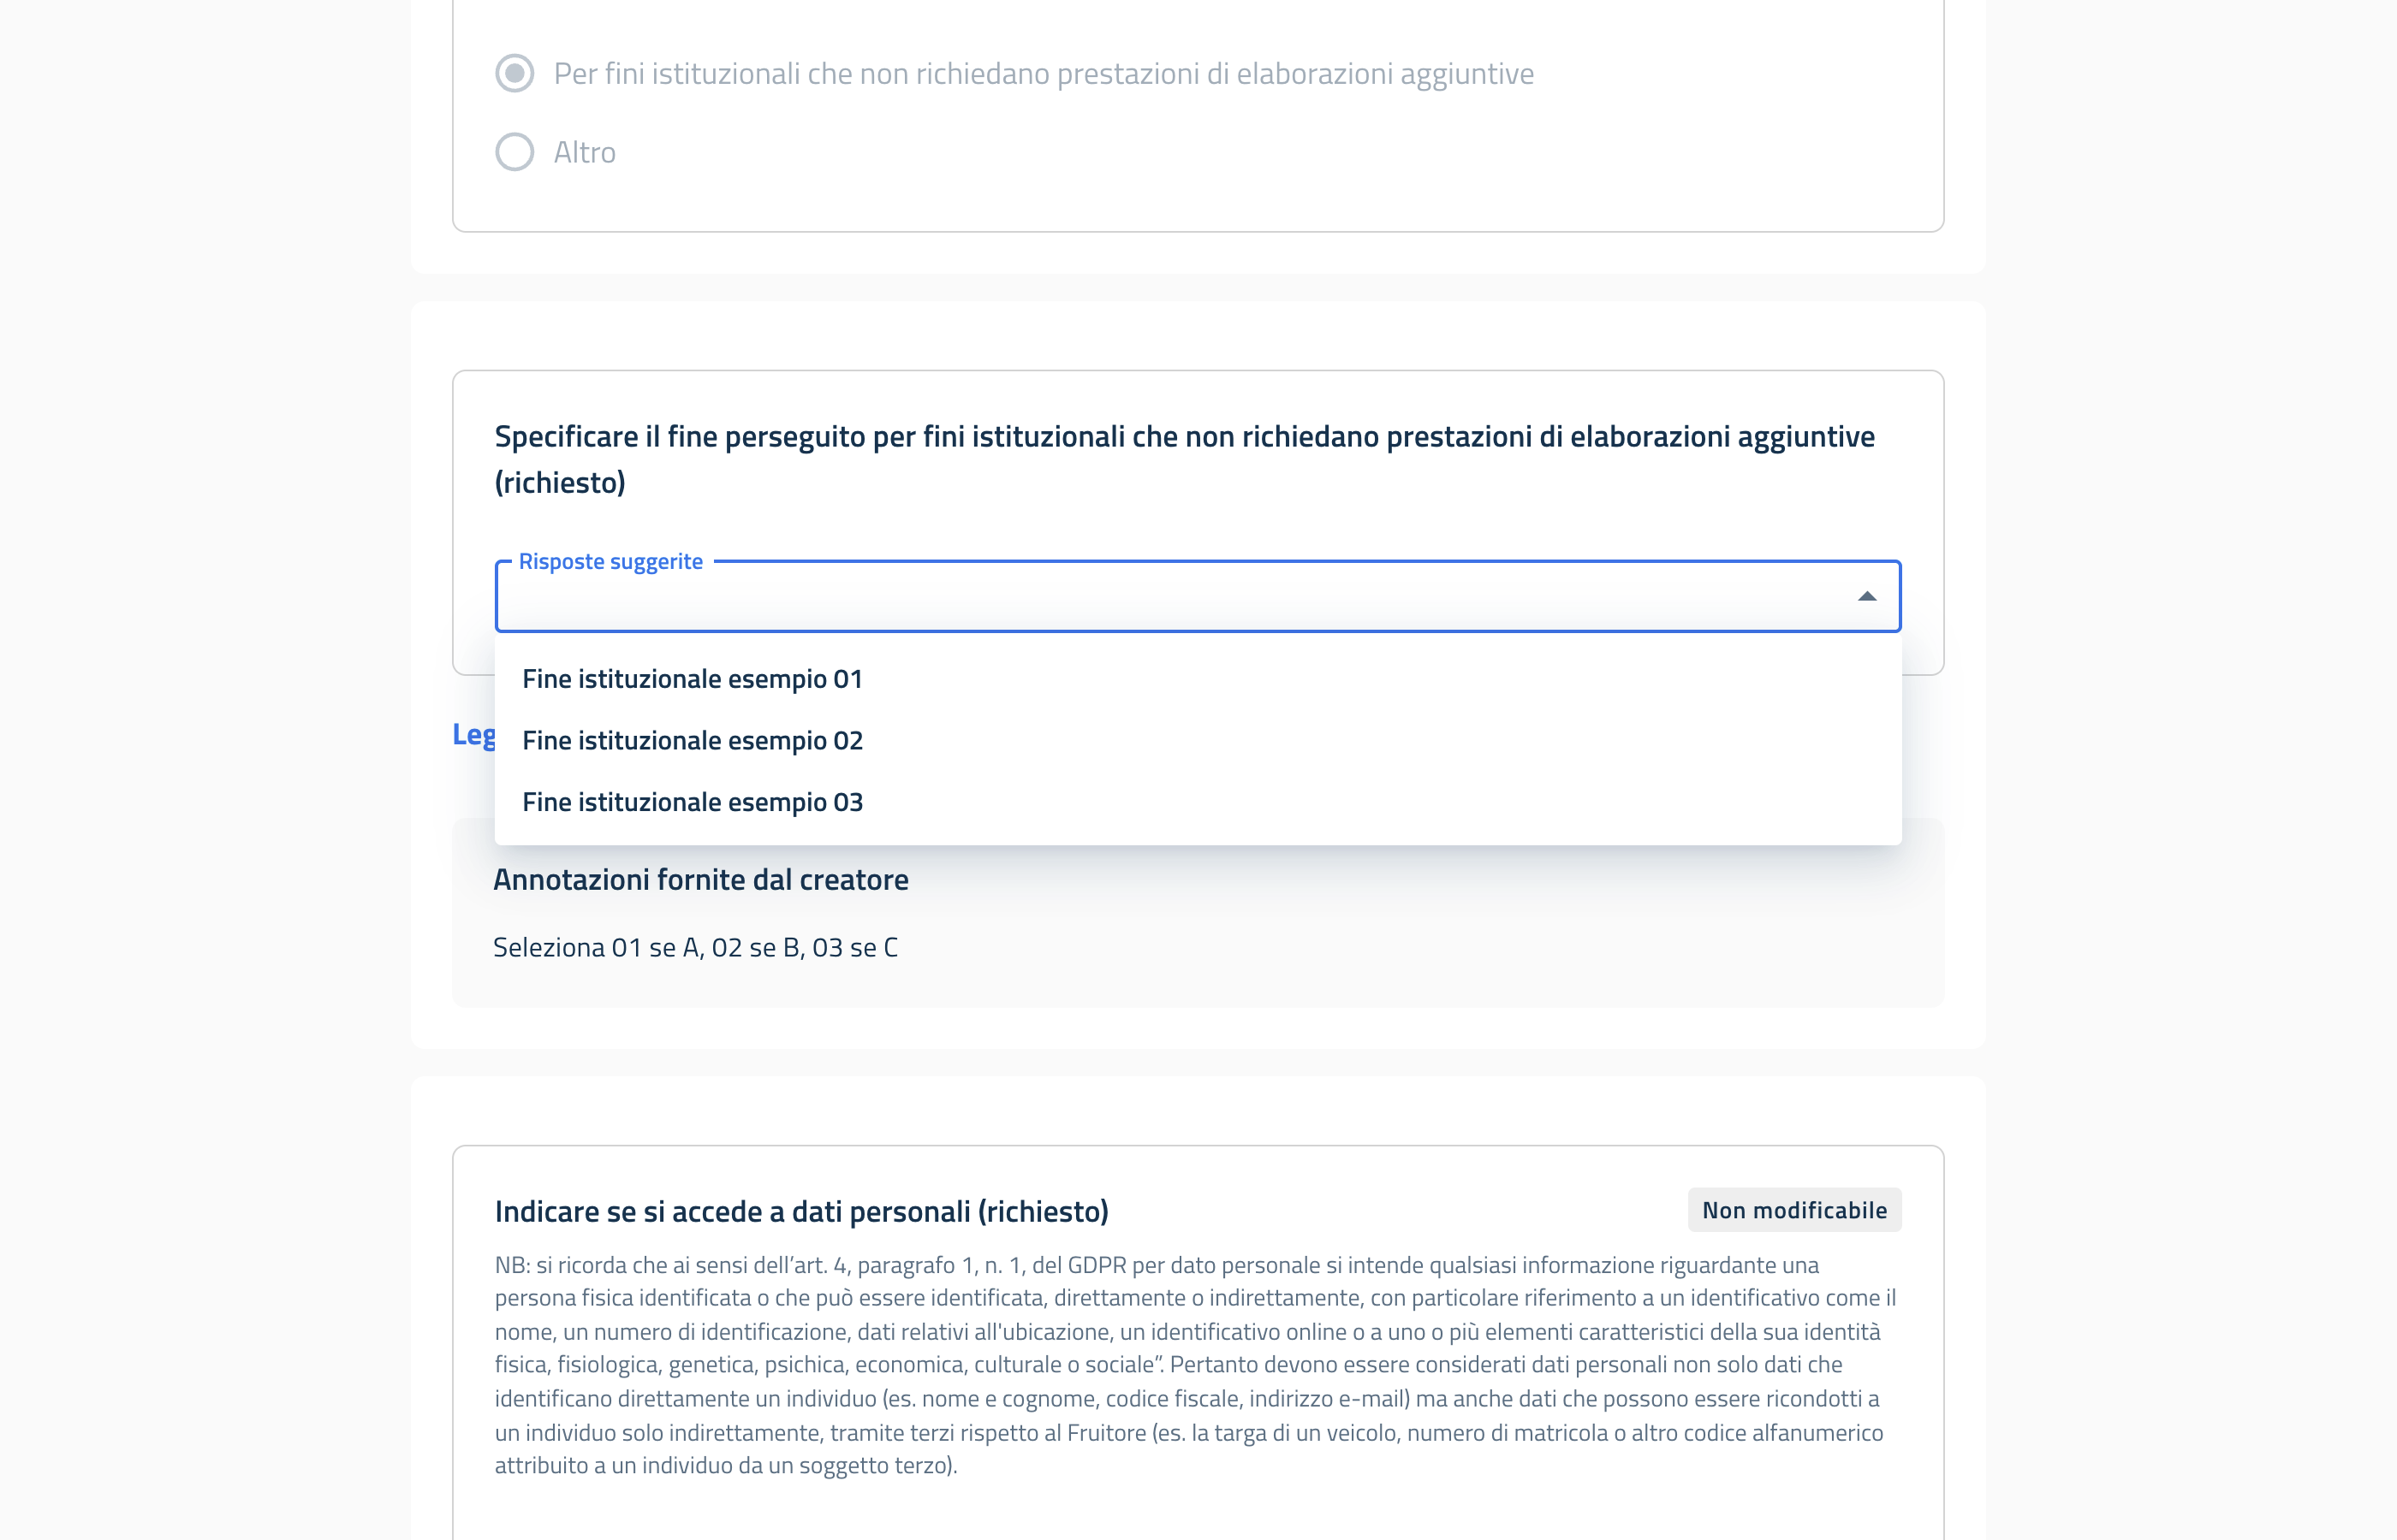The height and width of the screenshot is (1540, 2397).
Task: Collapse the Risposte suggerite dropdown arrow
Action: click(1865, 597)
